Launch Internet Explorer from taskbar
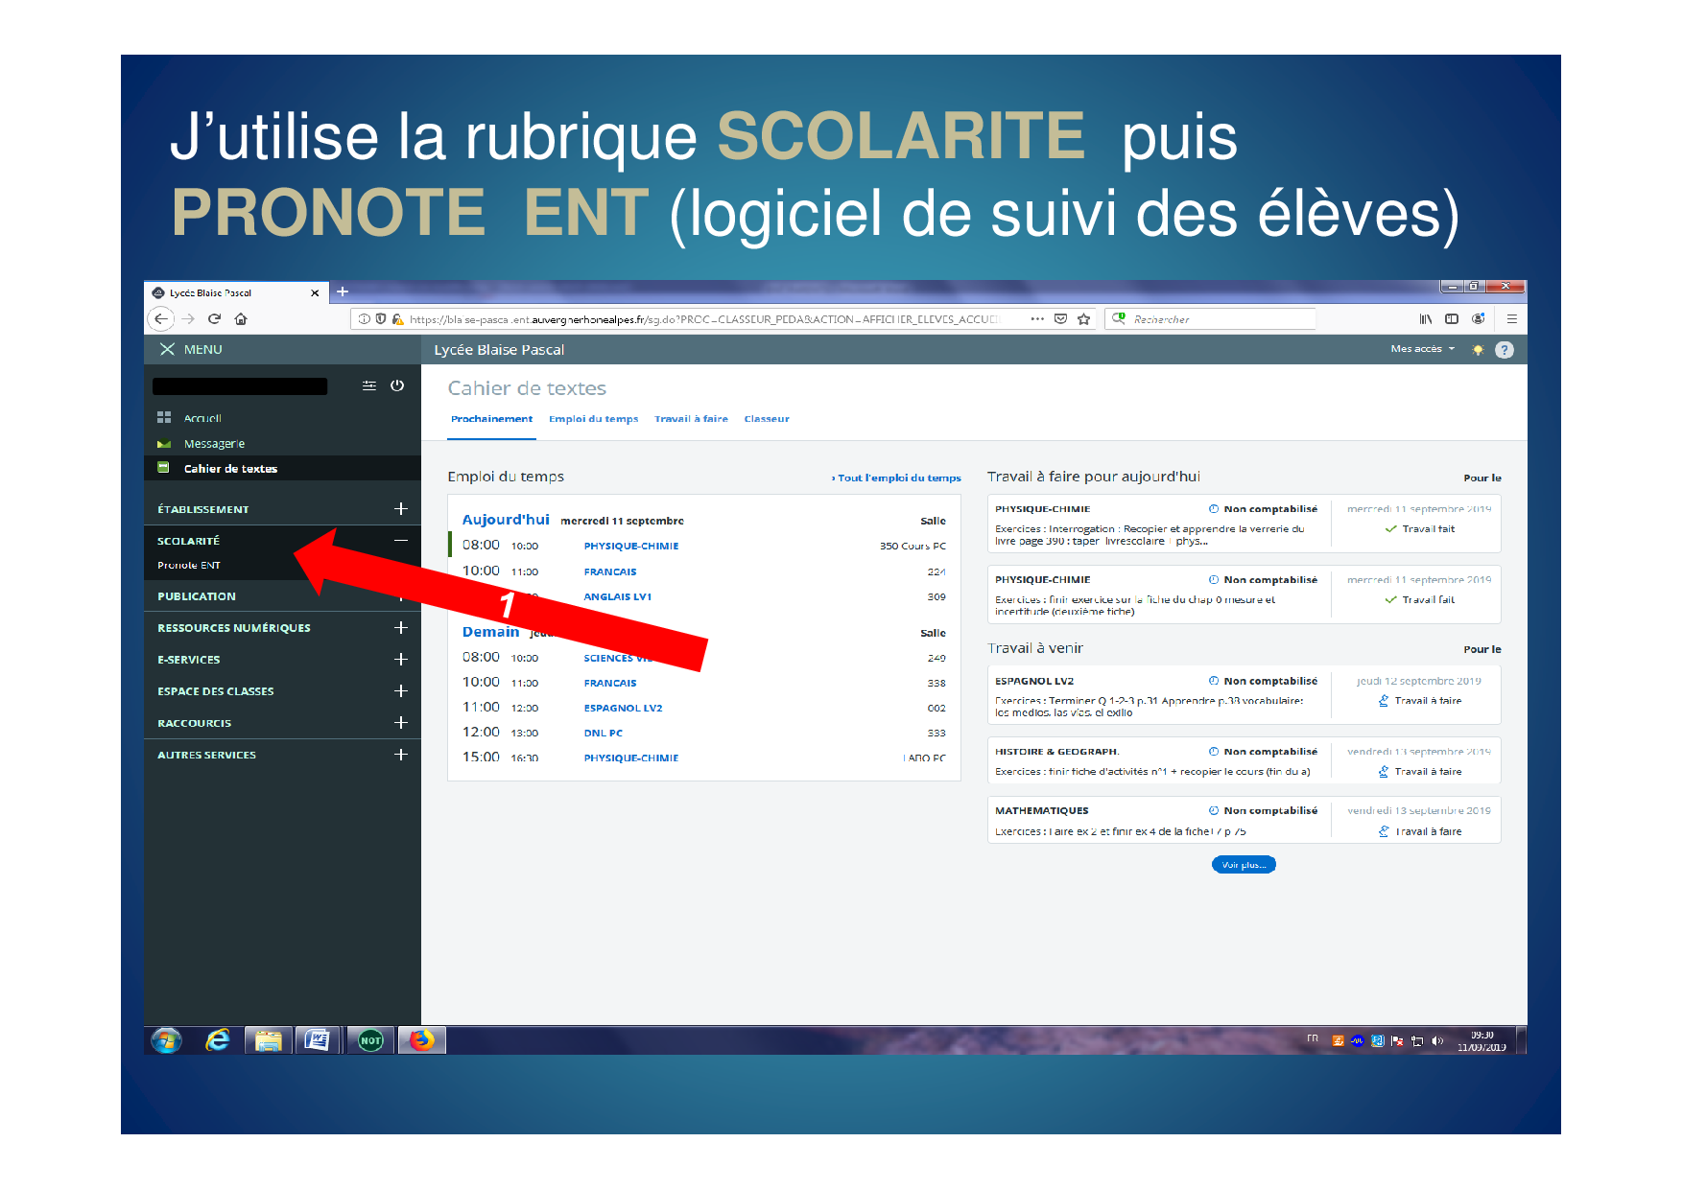The image size is (1683, 1189). 219,1040
